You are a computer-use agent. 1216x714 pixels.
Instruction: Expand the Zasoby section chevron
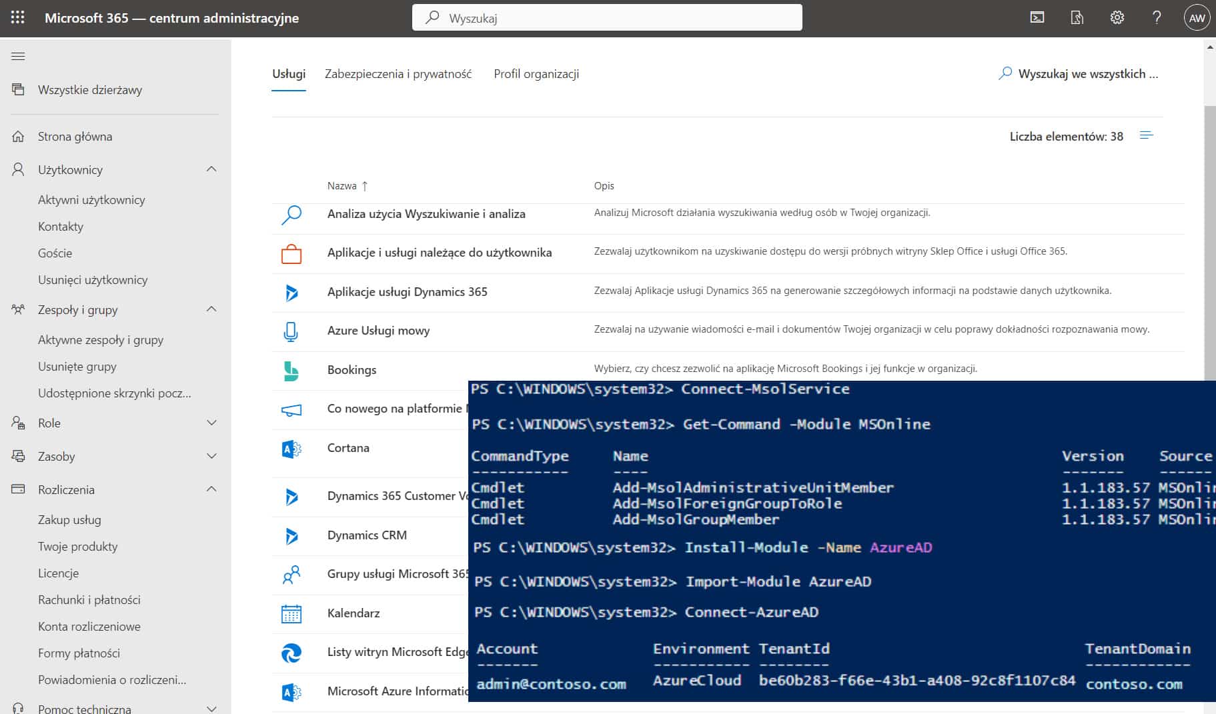(211, 456)
